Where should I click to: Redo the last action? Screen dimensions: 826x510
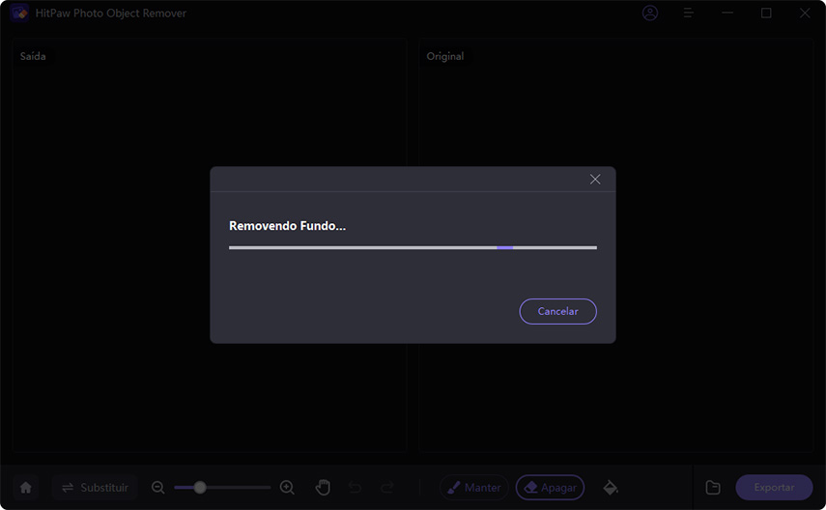[x=387, y=488]
